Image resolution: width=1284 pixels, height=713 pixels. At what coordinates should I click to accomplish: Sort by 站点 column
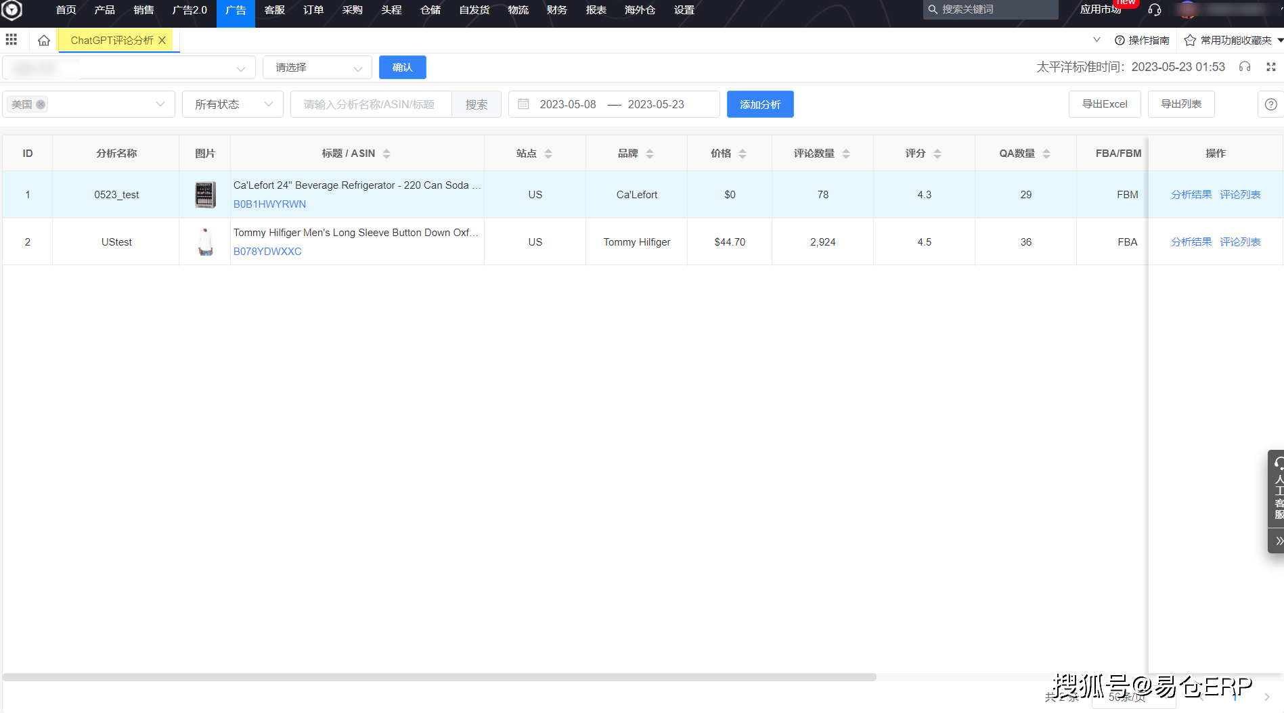click(548, 154)
